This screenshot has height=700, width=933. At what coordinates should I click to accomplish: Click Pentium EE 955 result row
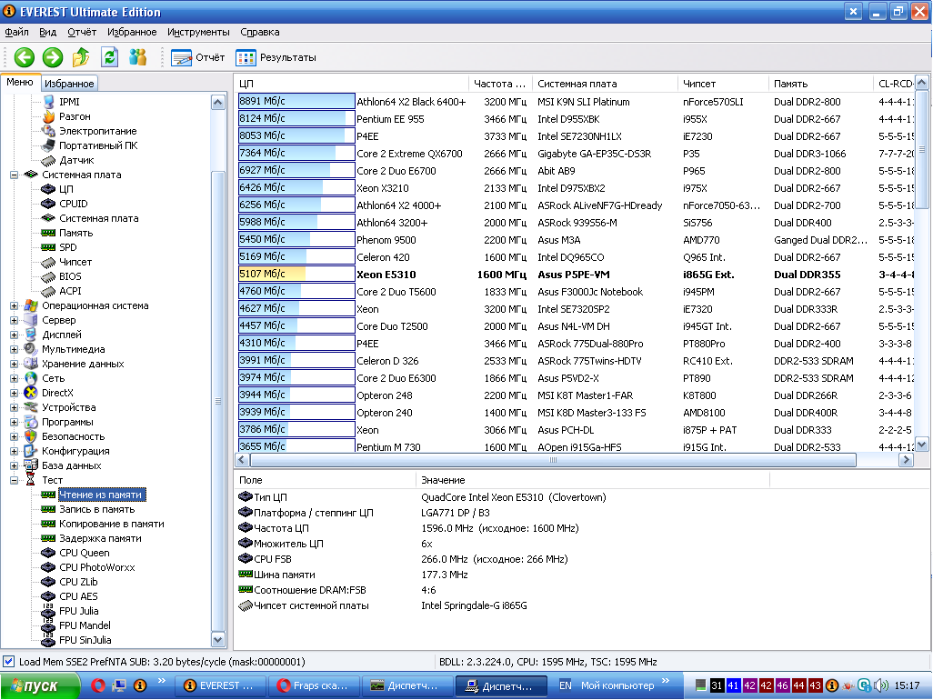[575, 119]
